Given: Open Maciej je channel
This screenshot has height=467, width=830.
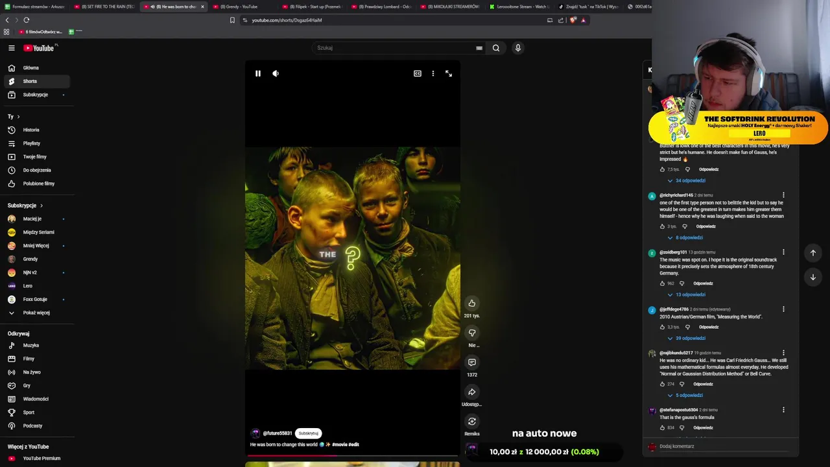Looking at the screenshot, I should 37,219.
